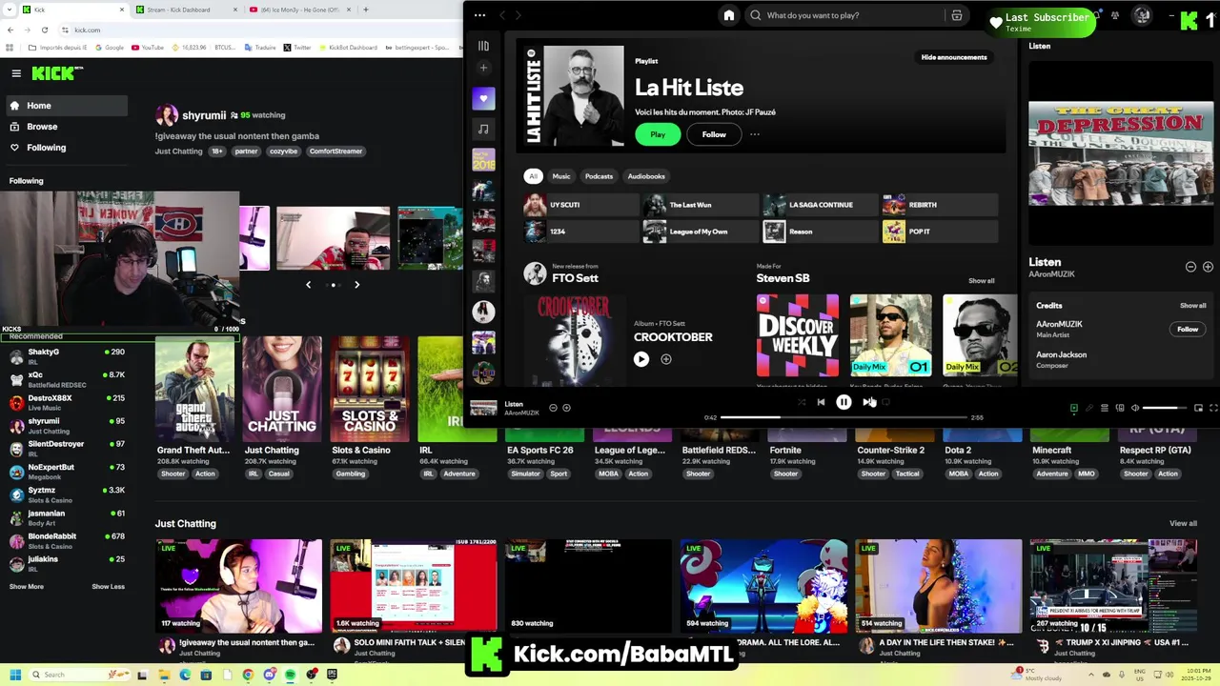1220x686 pixels.
Task: Open more options dots beside Follow button
Action: coord(754,134)
